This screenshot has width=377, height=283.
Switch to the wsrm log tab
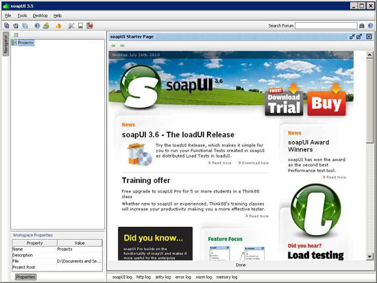[x=204, y=277]
